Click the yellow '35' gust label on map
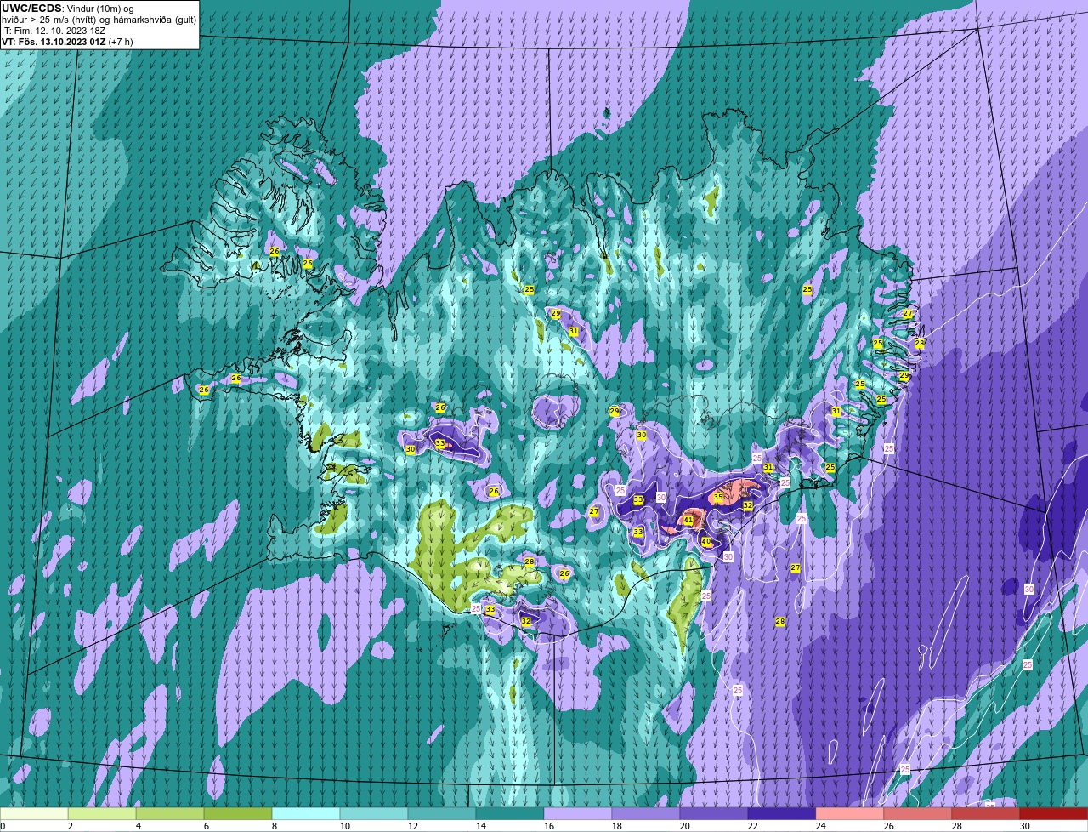Screen dimensions: 1088x832 (x=718, y=497)
